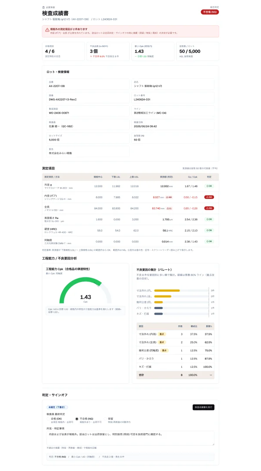Click the 検査成績書を発行 button

point(204,407)
